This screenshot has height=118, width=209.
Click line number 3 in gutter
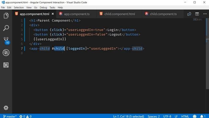22,30
